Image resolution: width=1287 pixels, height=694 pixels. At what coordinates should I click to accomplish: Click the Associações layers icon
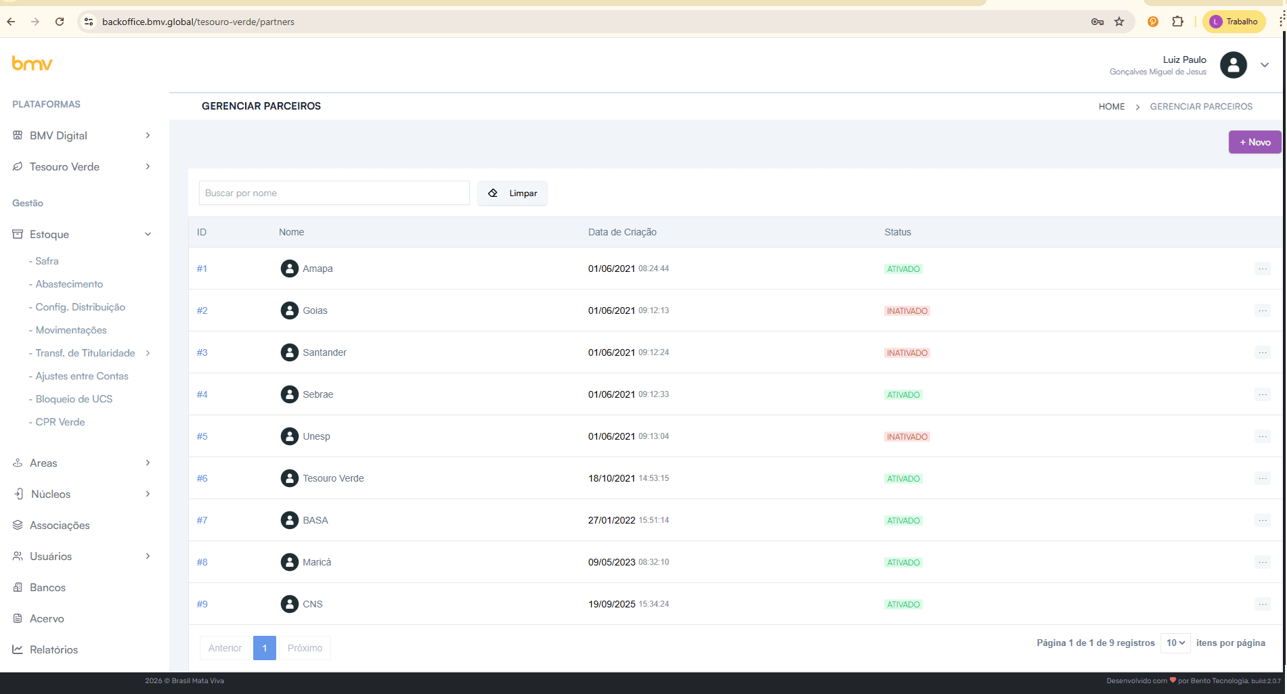click(18, 525)
